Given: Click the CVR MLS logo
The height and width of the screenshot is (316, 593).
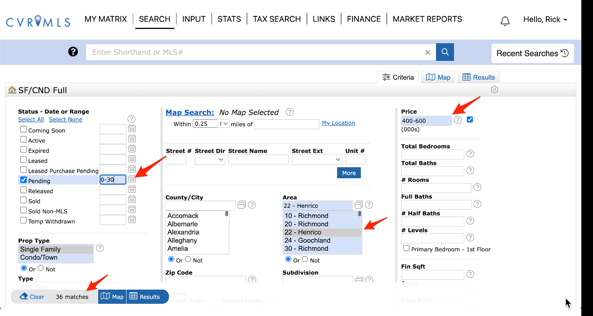Looking at the screenshot, I should tap(38, 21).
